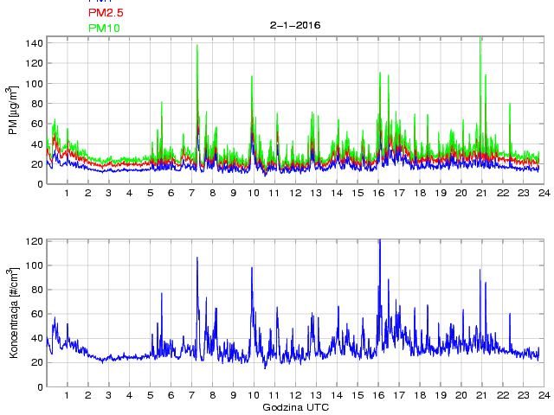Screen dimensions: 554x415
Task: Click hour 20 tick label under upper chart
Action: [461, 193]
